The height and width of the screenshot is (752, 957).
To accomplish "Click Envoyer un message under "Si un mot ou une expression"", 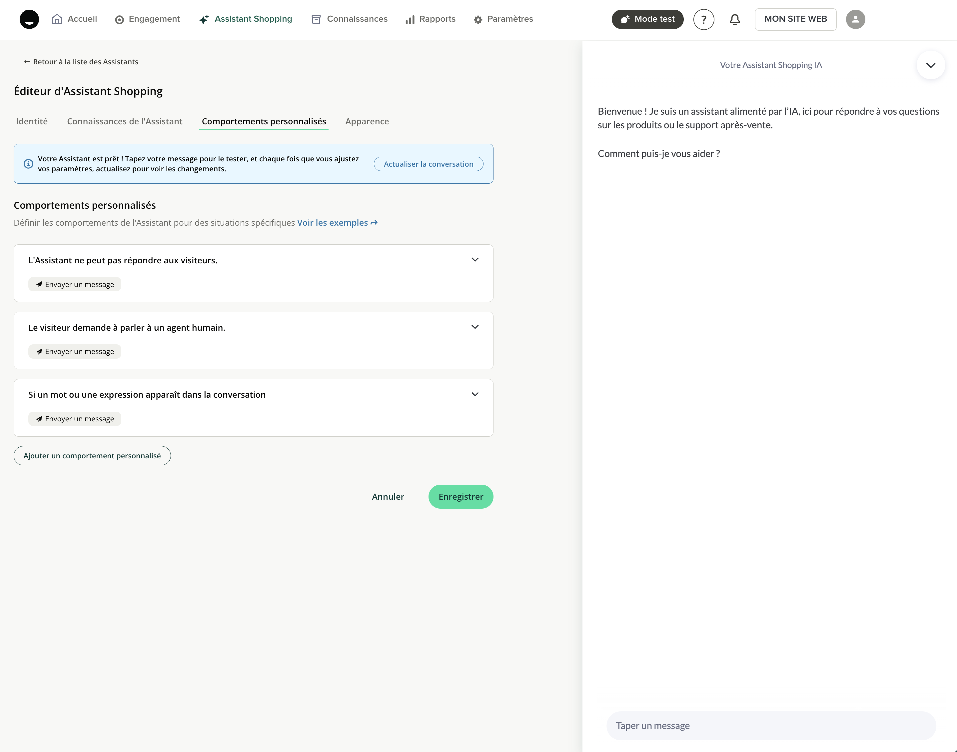I will [75, 419].
